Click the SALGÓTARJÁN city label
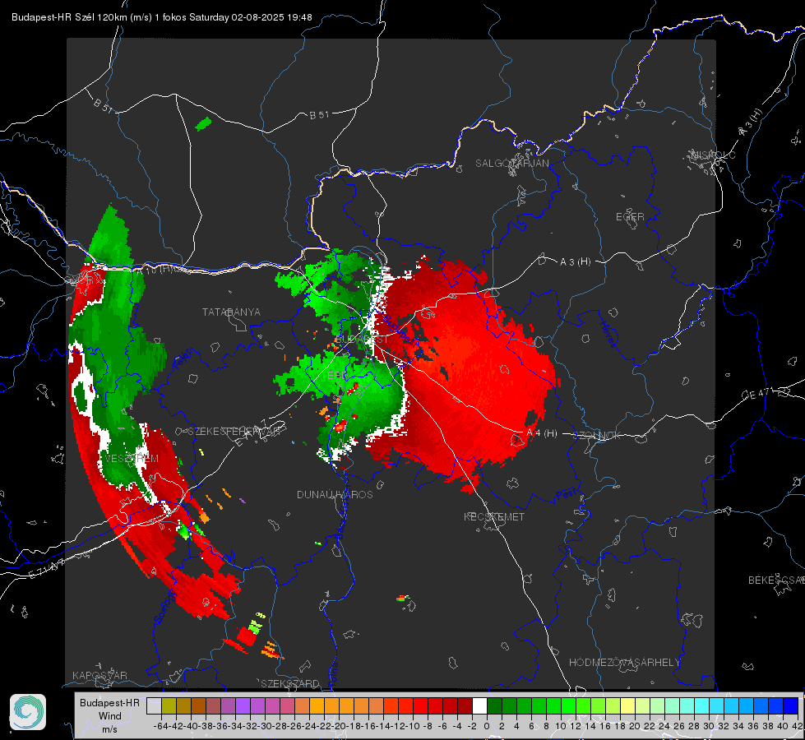Screen dimensions: 805x740 [x=511, y=164]
